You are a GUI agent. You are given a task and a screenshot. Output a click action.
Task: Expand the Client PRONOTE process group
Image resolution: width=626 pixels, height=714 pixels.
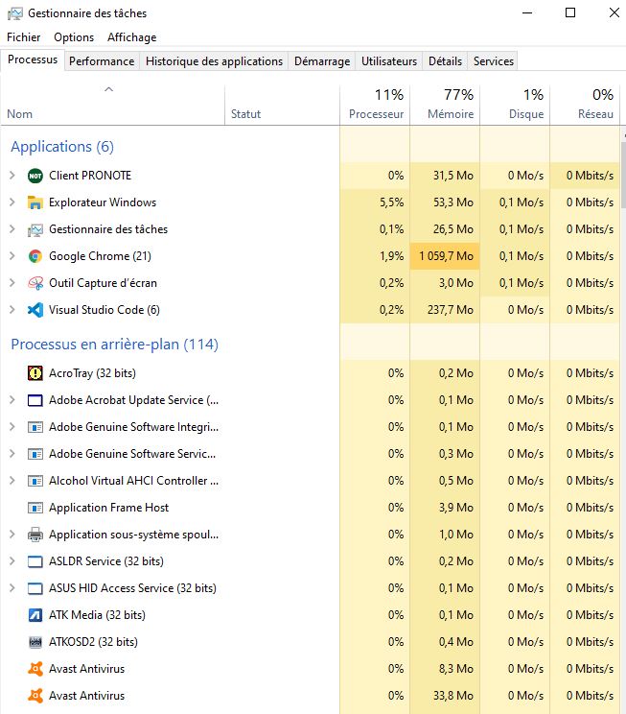[12, 176]
